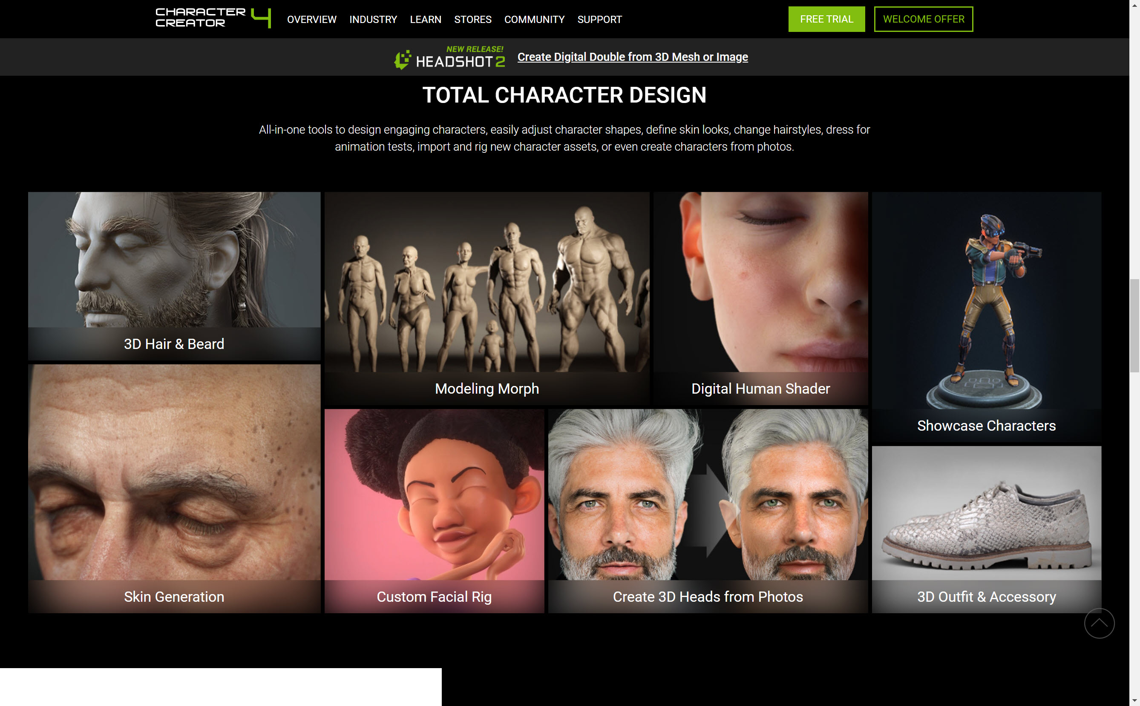Click the Welcome Offer button
The image size is (1140, 706).
[923, 19]
